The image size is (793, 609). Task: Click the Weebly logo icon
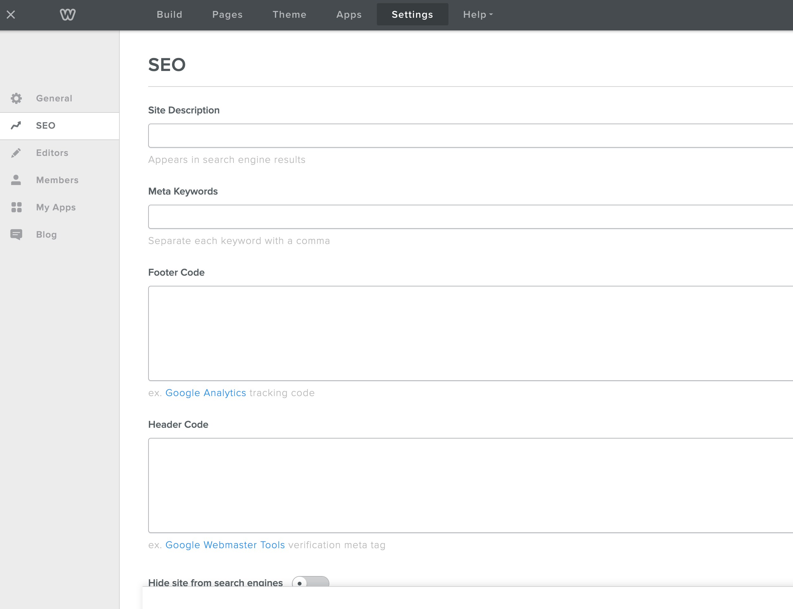[x=68, y=14]
